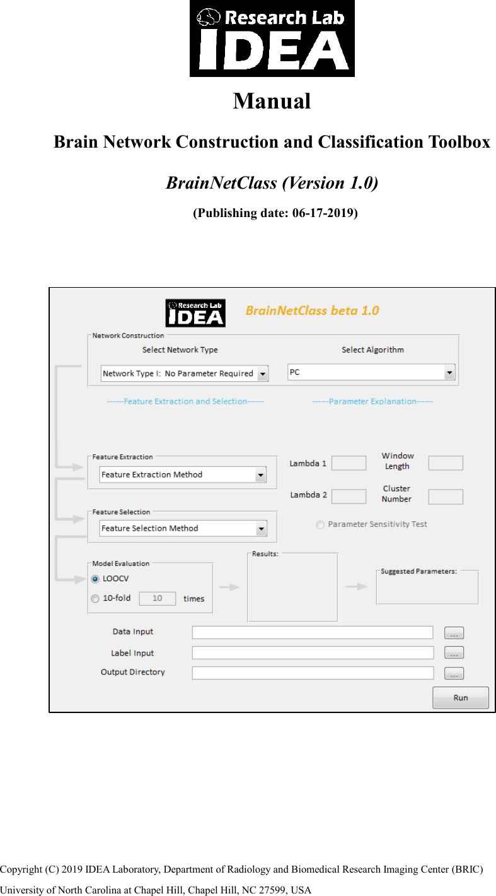Click the Feature Extraction and Selection label
Image resolution: width=496 pixels, height=896 pixels.
click(185, 401)
